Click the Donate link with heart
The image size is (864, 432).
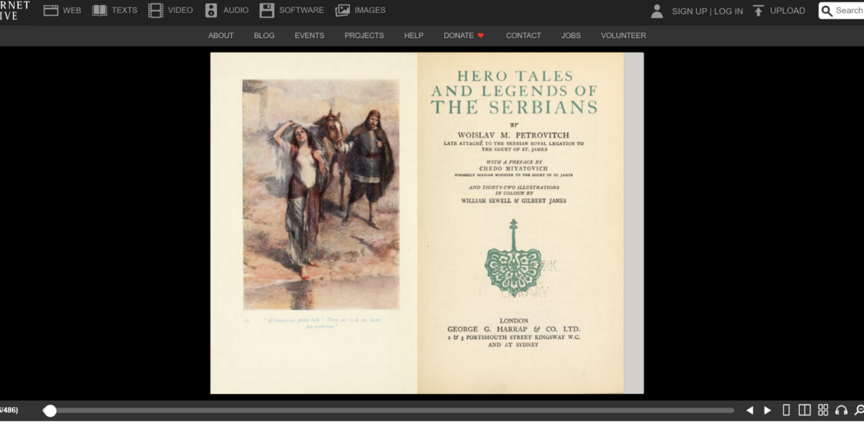coord(464,35)
